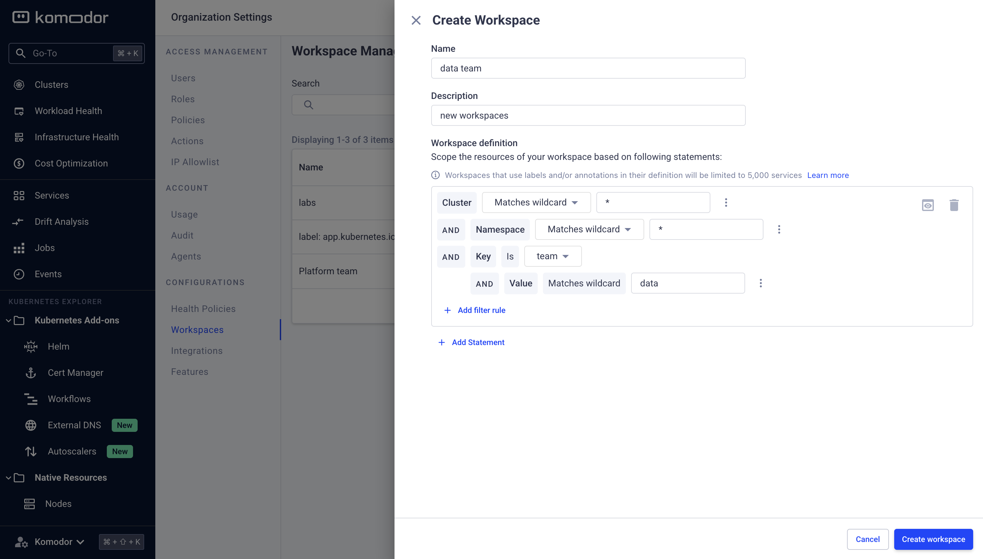Image resolution: width=983 pixels, height=559 pixels.
Task: Open Jobs icon in sidebar
Action: click(x=19, y=248)
